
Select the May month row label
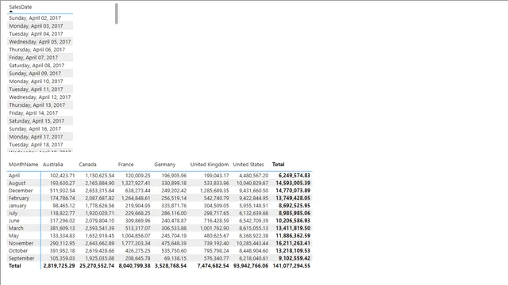tap(13, 236)
